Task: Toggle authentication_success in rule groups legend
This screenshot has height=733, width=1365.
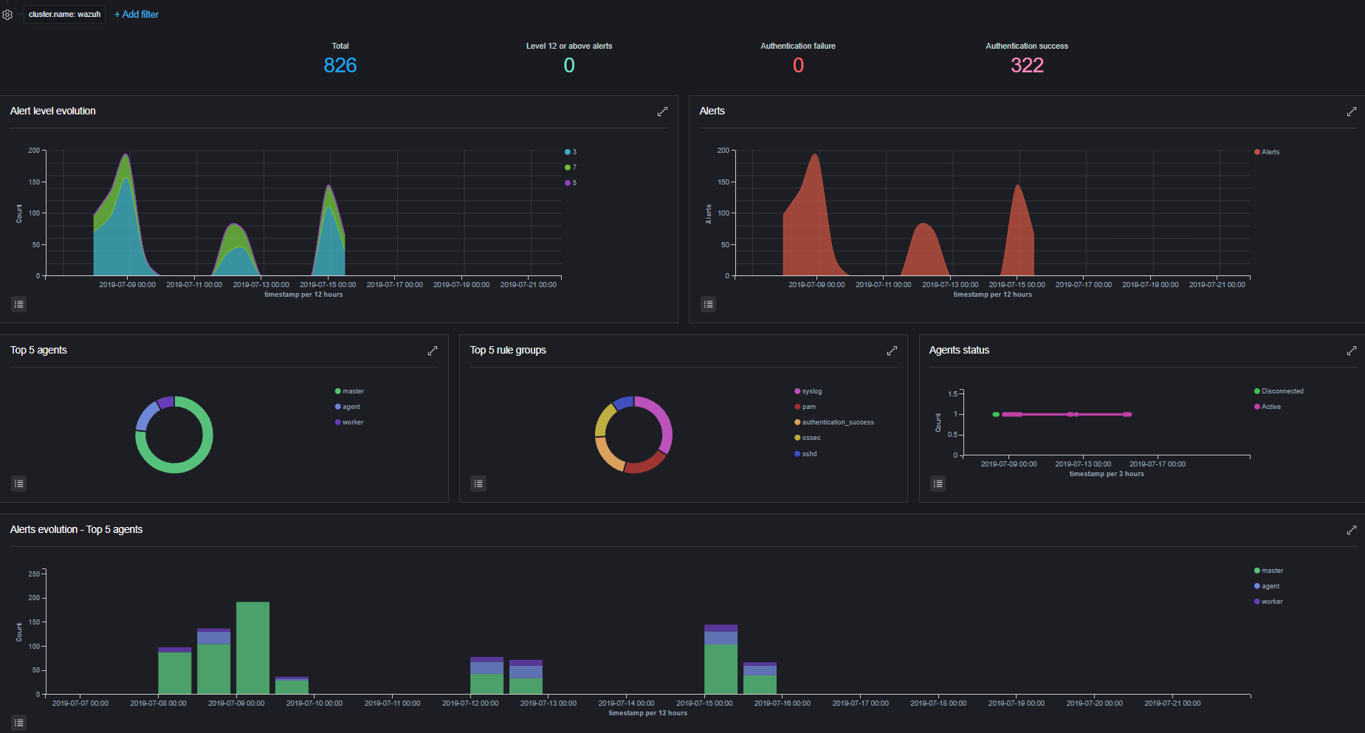Action: (837, 422)
